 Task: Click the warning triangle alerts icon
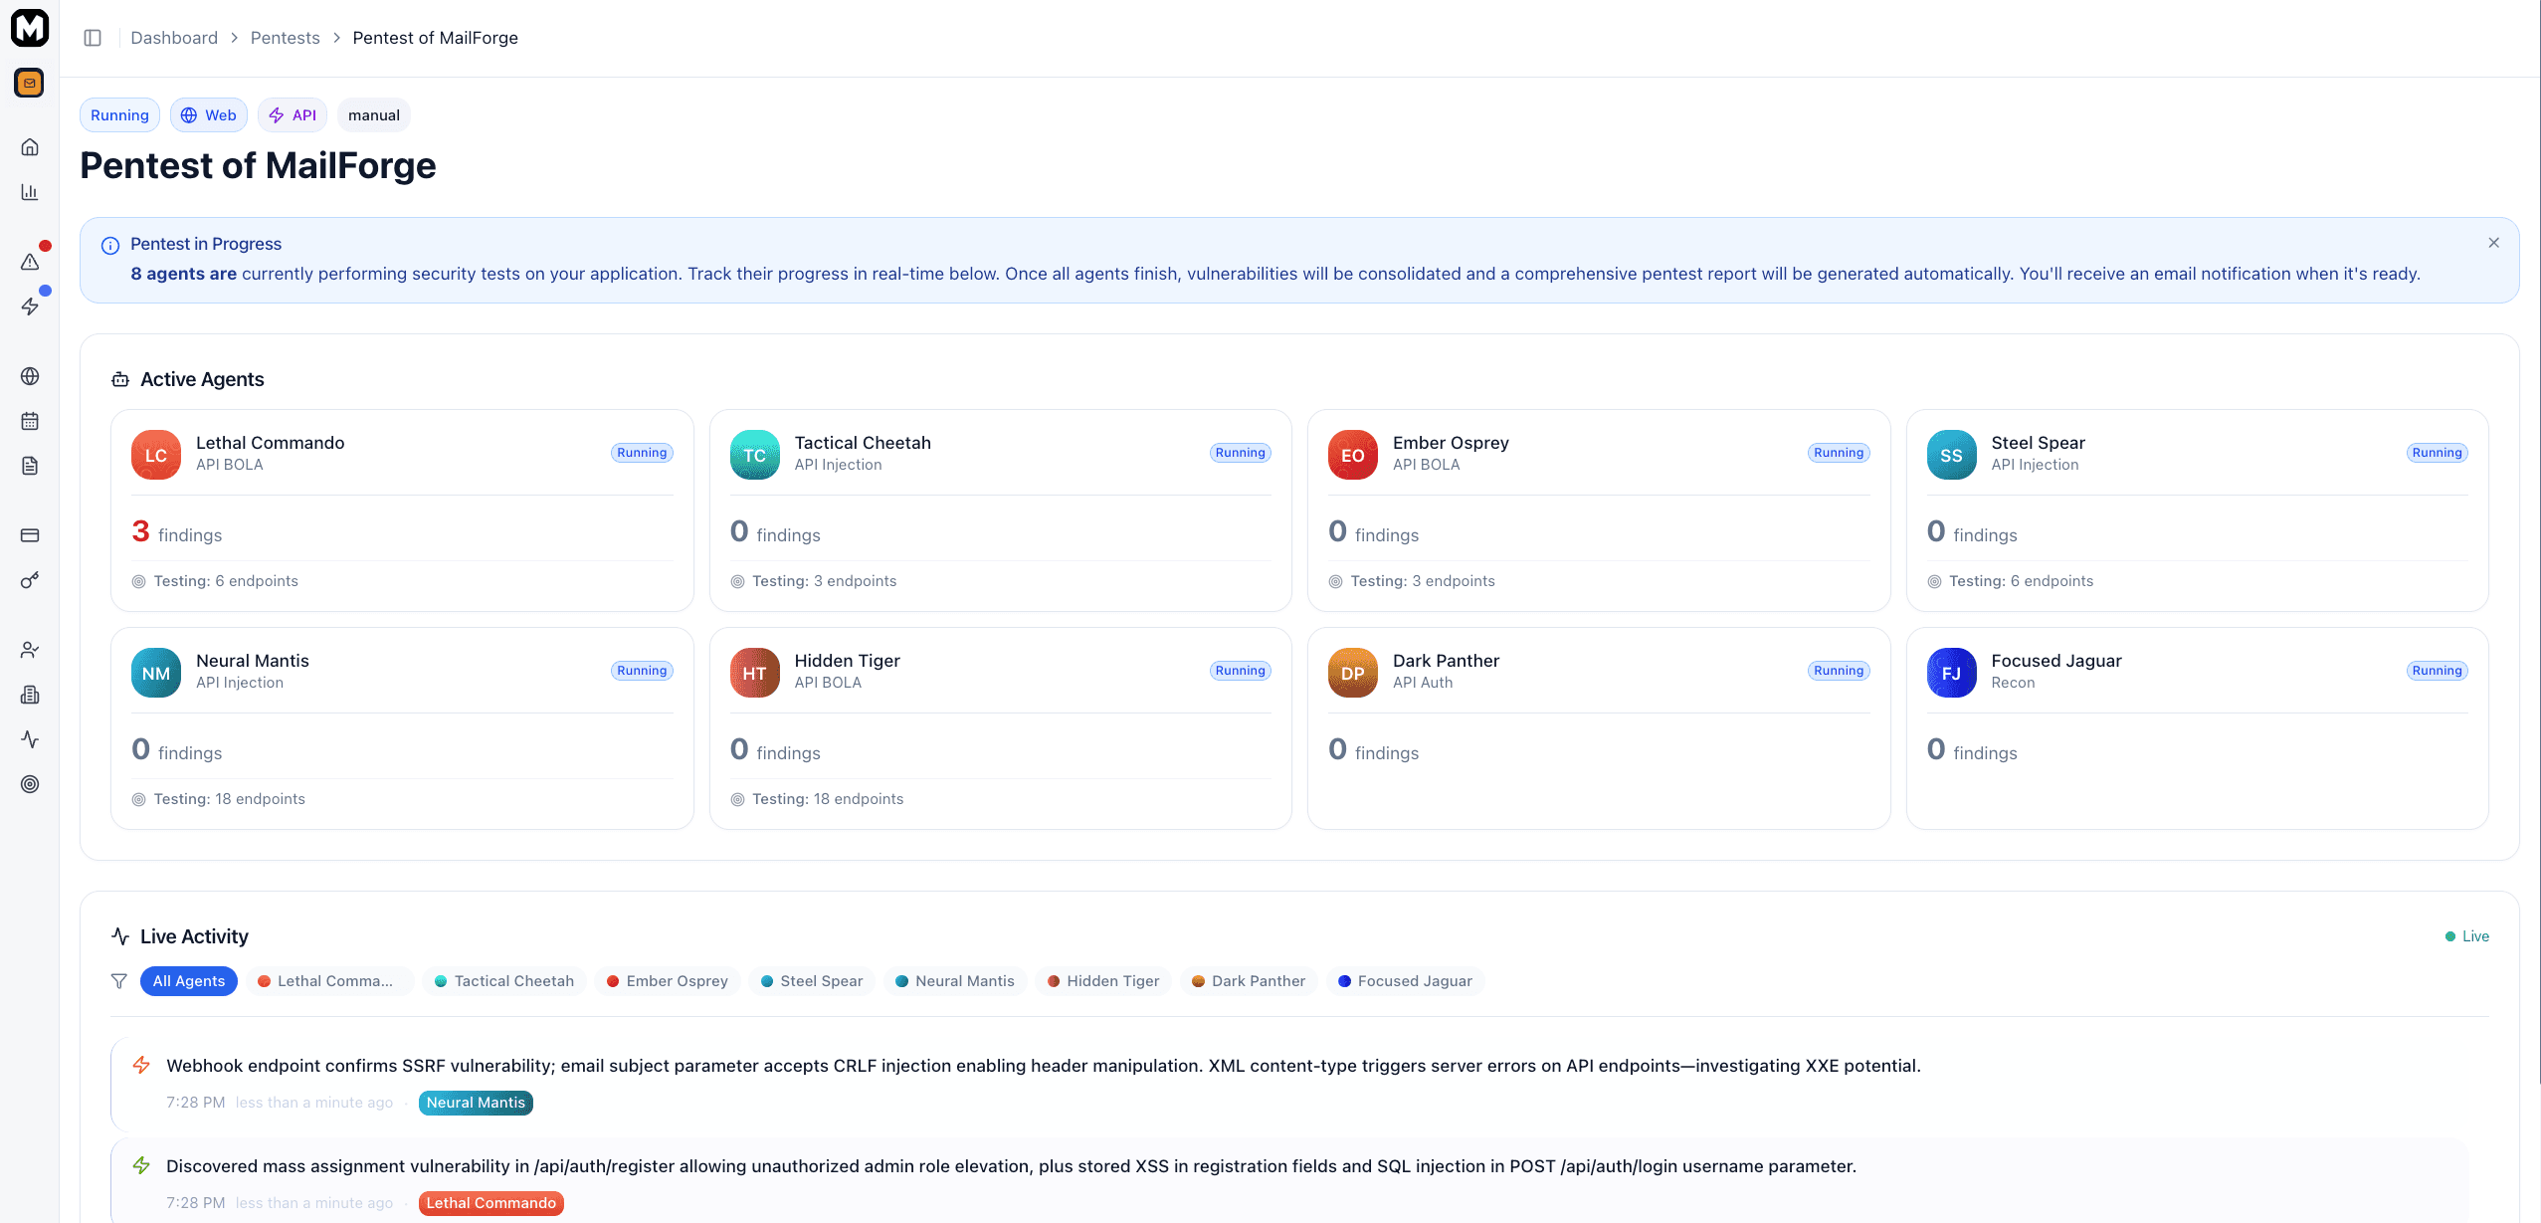30,262
